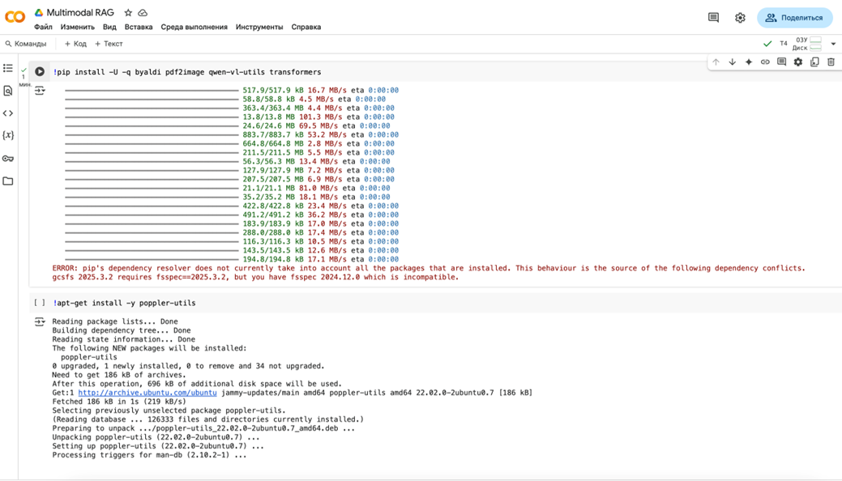Open the archive.ubuntu.com link
Image resolution: width=842 pixels, height=481 pixels.
[147, 393]
